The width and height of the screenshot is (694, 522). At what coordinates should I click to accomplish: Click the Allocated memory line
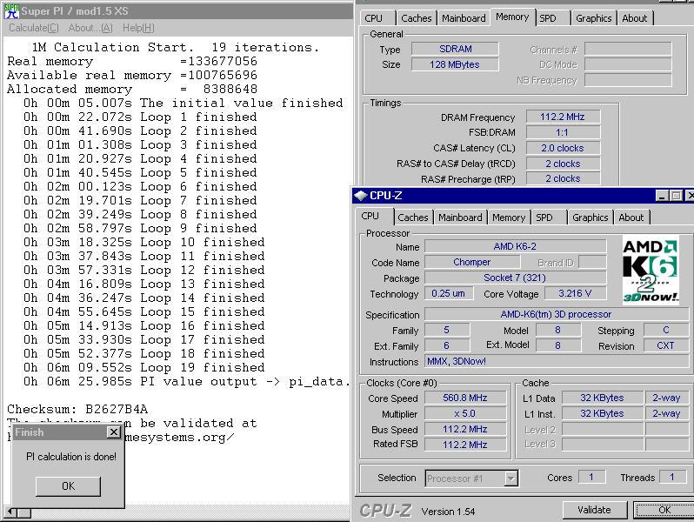coord(132,89)
